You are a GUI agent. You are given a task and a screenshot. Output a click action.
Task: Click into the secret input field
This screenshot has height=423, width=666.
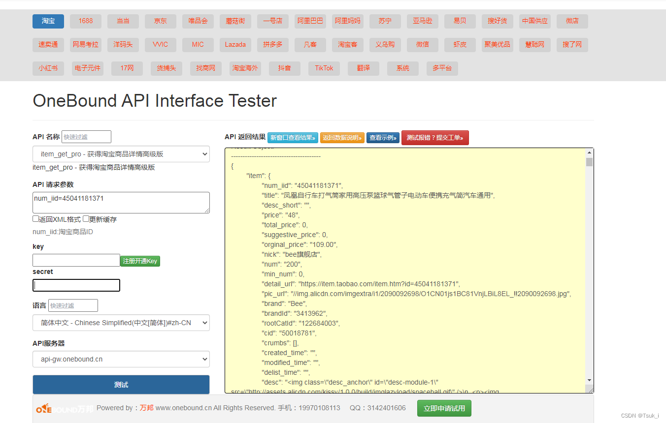(76, 285)
